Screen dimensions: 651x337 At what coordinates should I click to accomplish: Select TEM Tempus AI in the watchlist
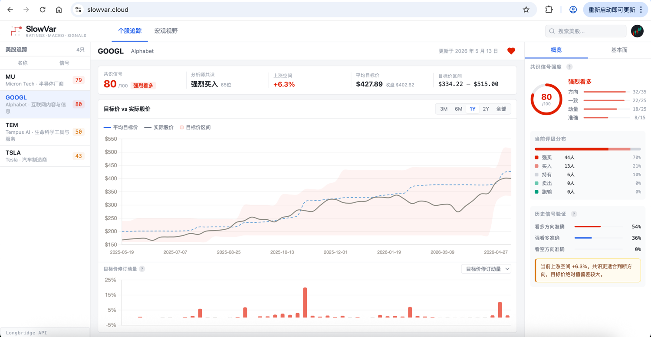[45, 132]
